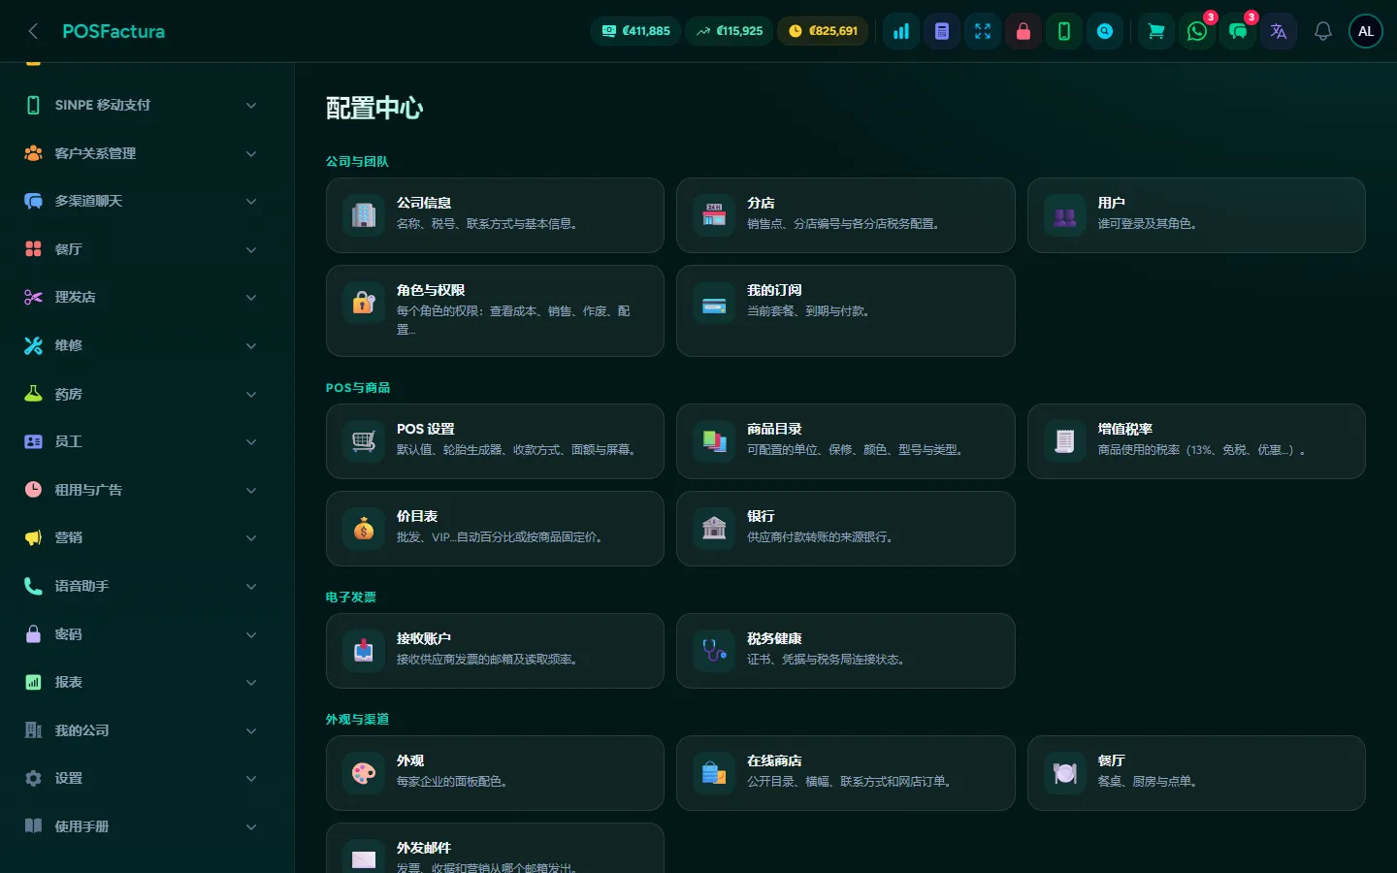Open the 在线商店 online store card

846,773
